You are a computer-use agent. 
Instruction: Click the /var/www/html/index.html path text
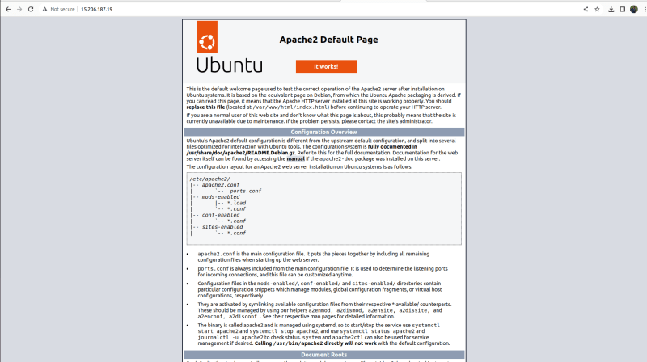click(290, 107)
